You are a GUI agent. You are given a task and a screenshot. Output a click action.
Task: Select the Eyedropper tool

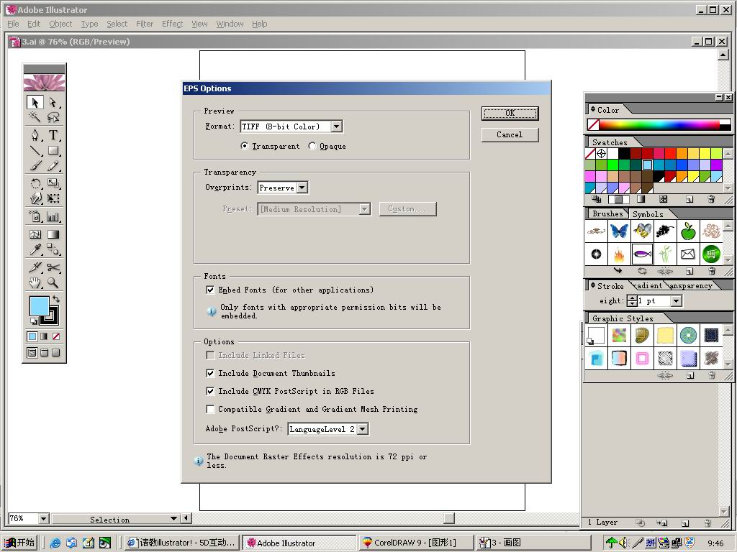(35, 249)
